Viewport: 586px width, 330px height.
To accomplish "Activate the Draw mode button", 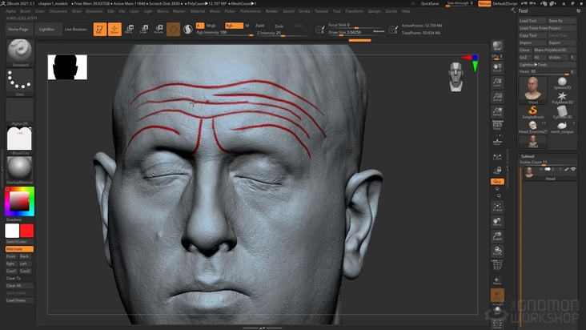I will tap(114, 30).
